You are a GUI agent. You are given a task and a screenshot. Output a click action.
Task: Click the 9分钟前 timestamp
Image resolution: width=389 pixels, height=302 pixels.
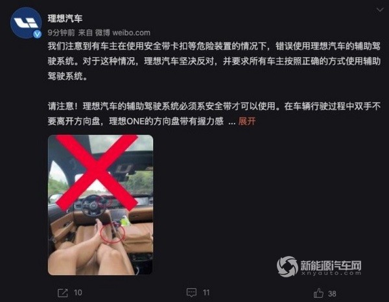tap(61, 33)
